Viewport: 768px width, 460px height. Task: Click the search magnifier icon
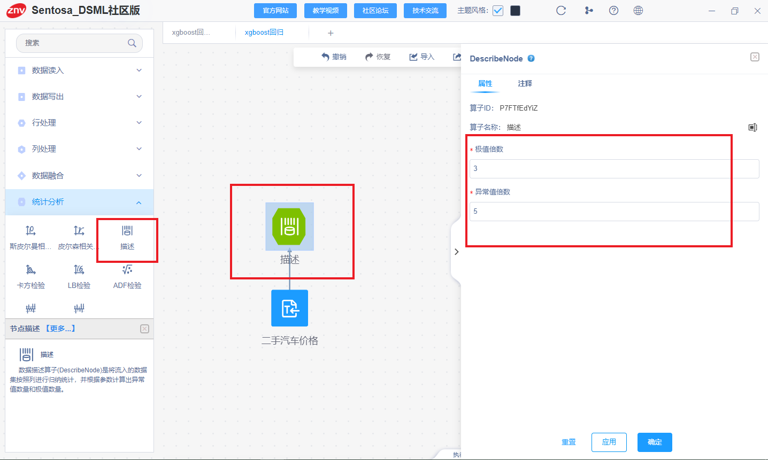132,43
